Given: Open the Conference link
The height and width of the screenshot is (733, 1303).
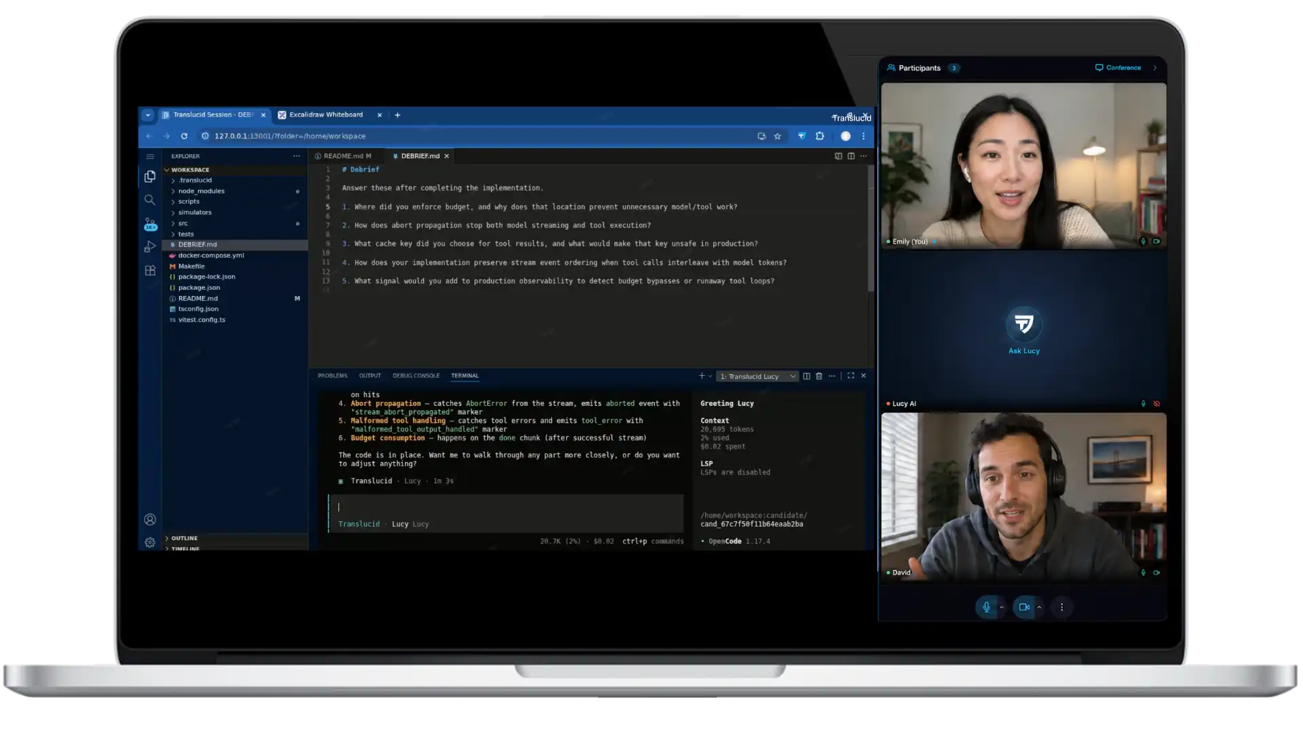Looking at the screenshot, I should click(1118, 68).
